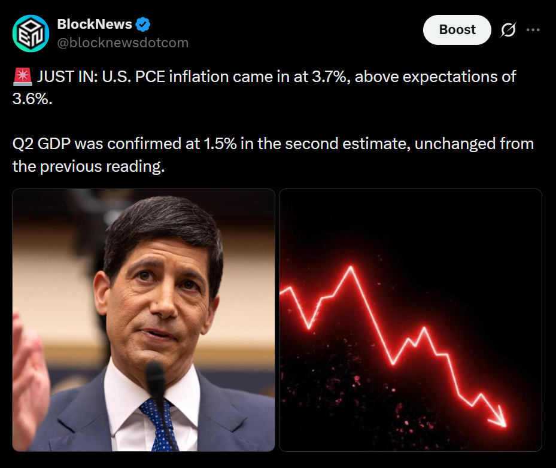556x468 pixels.
Task: Open the photo of man in suit
Action: point(144,320)
